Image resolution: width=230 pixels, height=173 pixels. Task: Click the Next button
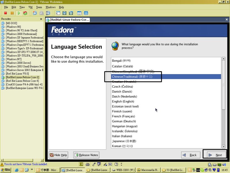pyautogui.click(x=217, y=155)
